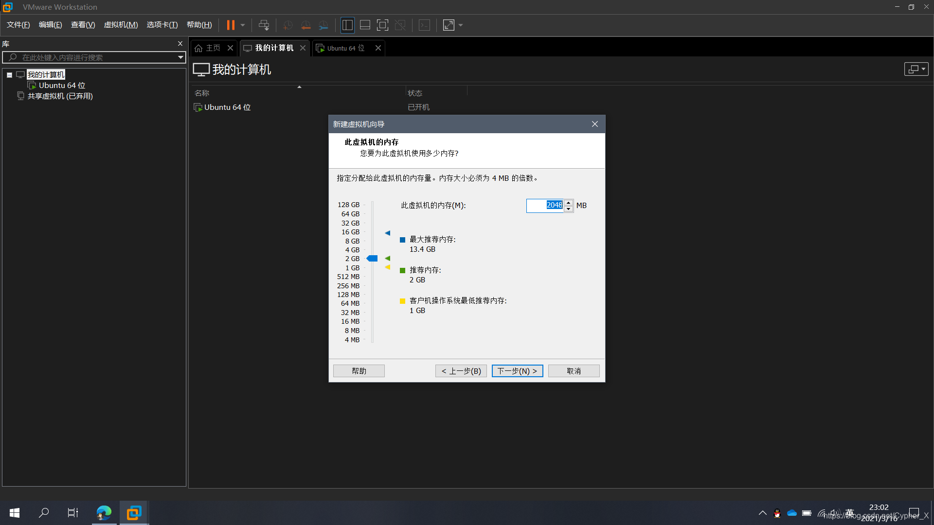Viewport: 934px width, 525px height.
Task: Open the snapshot manager wrench icon
Action: tap(323, 25)
